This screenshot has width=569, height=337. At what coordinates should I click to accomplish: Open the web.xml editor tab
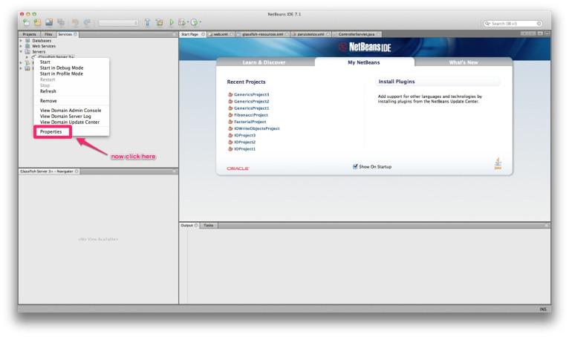pos(221,34)
